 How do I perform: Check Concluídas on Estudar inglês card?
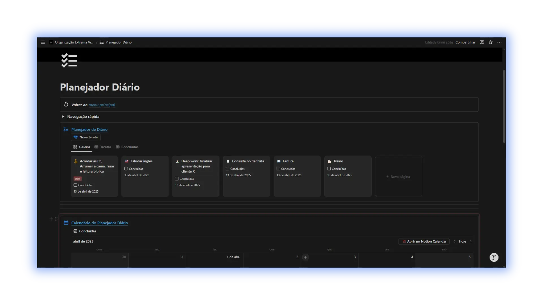(x=126, y=169)
